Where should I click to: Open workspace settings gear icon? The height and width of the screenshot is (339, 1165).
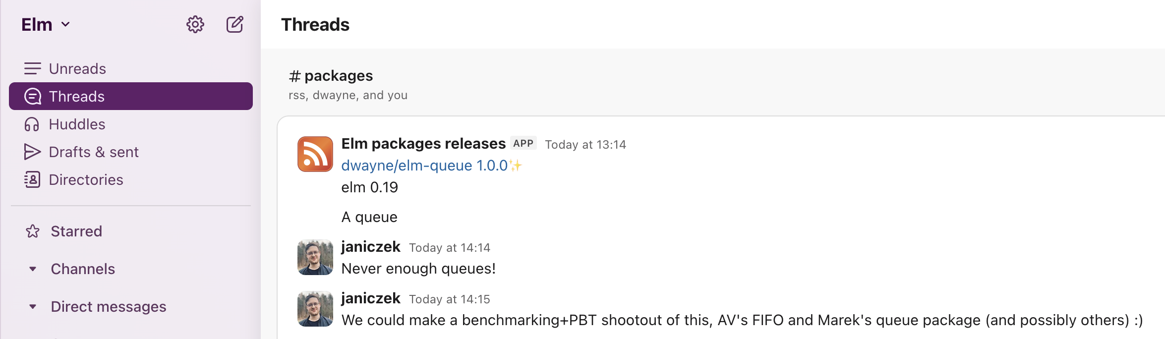(x=195, y=24)
